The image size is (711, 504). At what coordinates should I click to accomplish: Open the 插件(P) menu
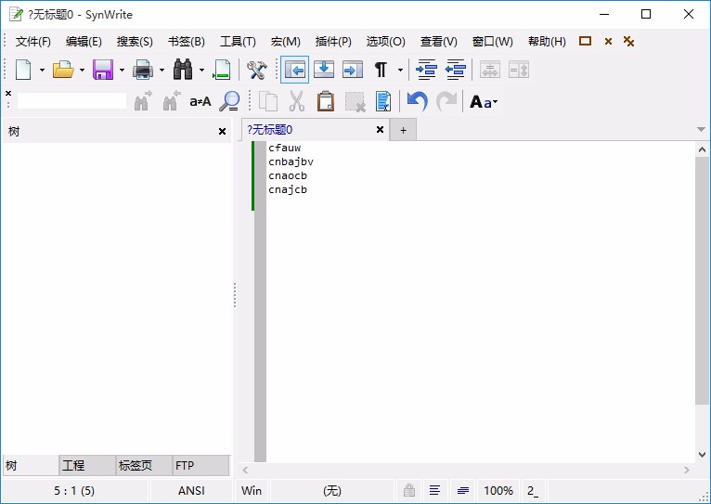pyautogui.click(x=333, y=42)
